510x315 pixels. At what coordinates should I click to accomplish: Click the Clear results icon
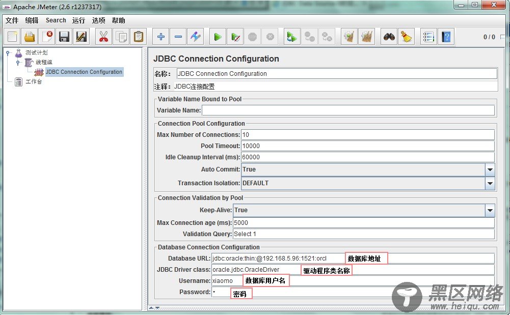pyautogui.click(x=349, y=36)
